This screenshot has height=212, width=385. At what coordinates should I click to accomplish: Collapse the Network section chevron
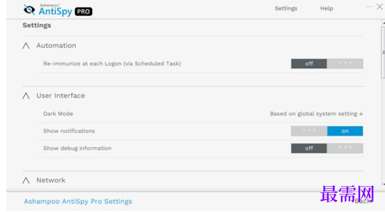26,180
